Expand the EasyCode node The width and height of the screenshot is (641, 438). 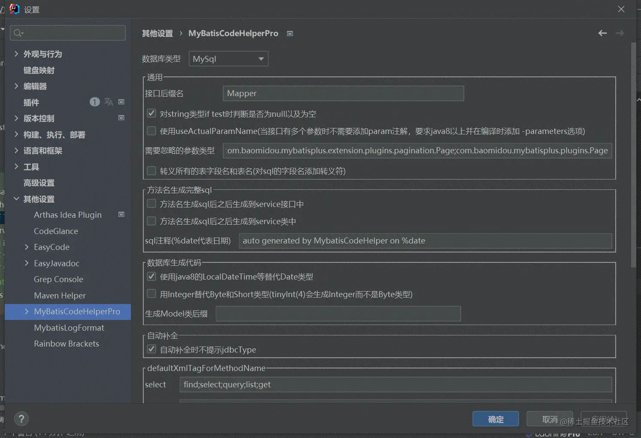tap(27, 247)
